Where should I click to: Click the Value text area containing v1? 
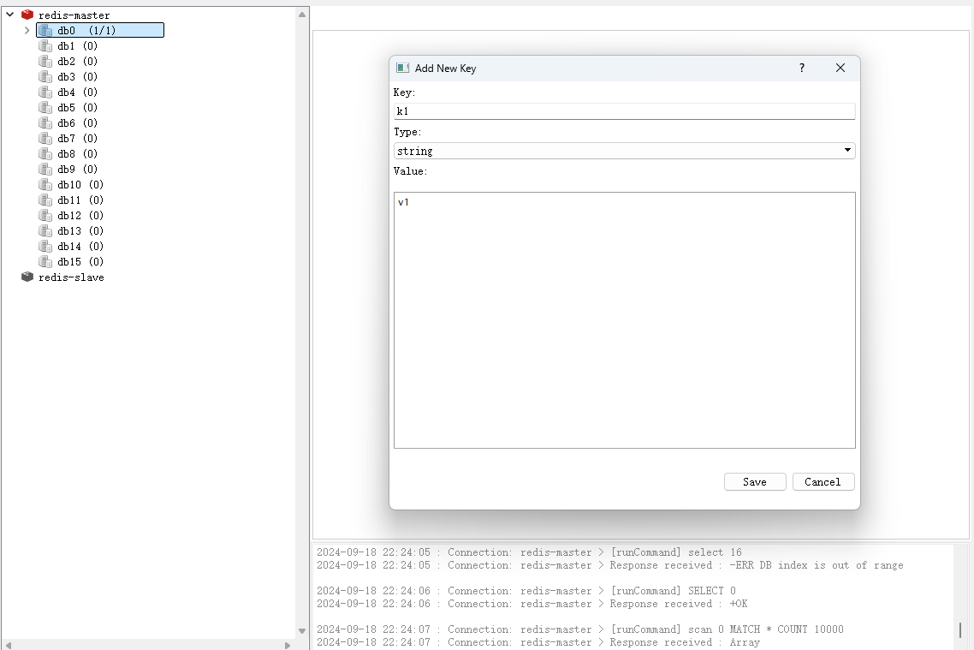624,320
